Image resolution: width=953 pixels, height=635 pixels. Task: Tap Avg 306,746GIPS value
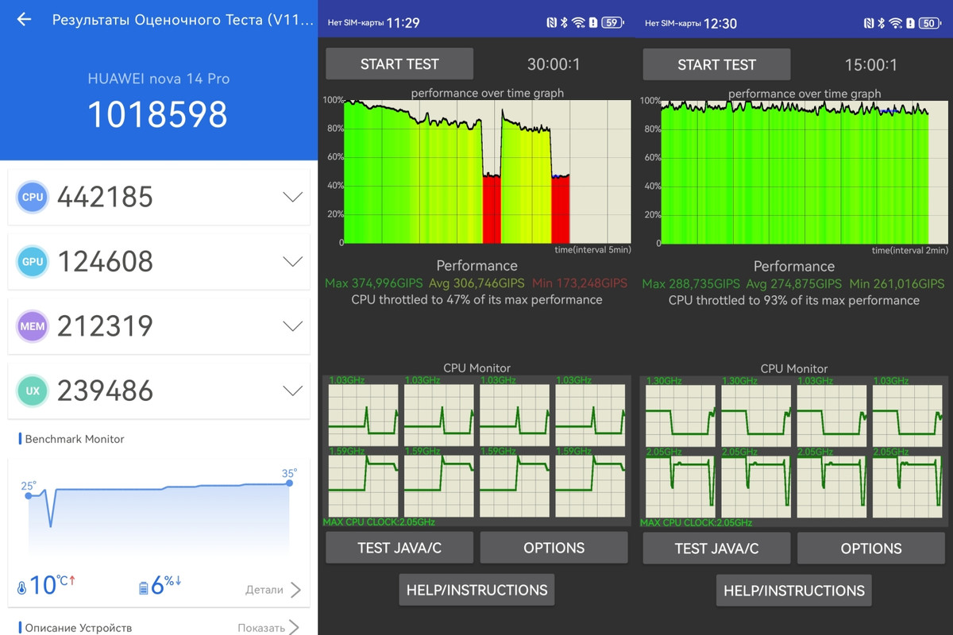coord(476,283)
